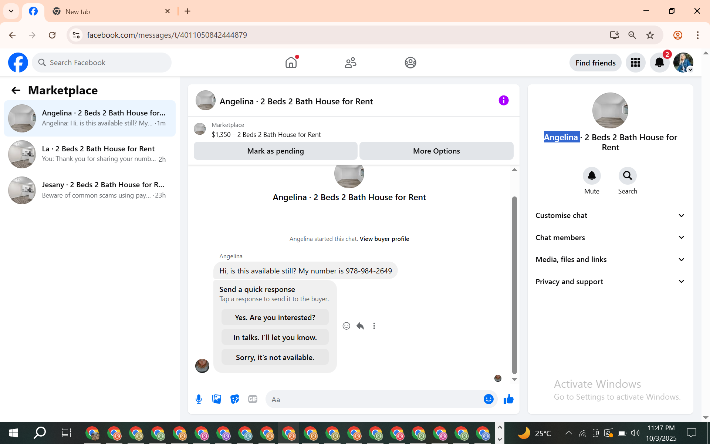Expand the Customise chat section
710x444 pixels.
click(610, 215)
